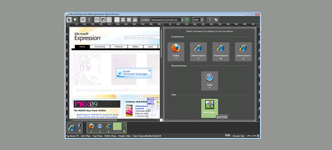Click Microsoft Expression logo on page
Screen dimensions: 332x150
(88, 36)
